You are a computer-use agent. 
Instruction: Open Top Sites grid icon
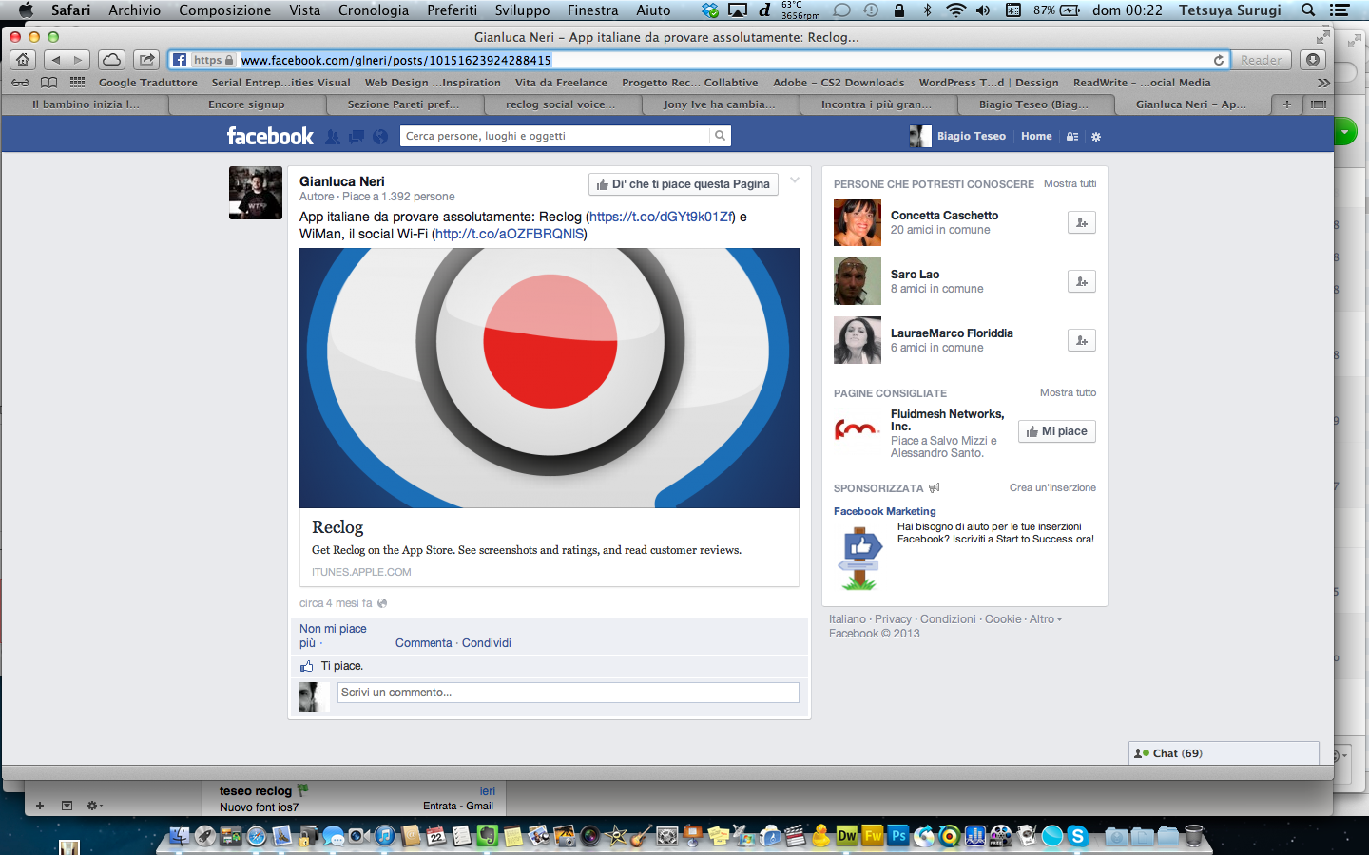(77, 83)
